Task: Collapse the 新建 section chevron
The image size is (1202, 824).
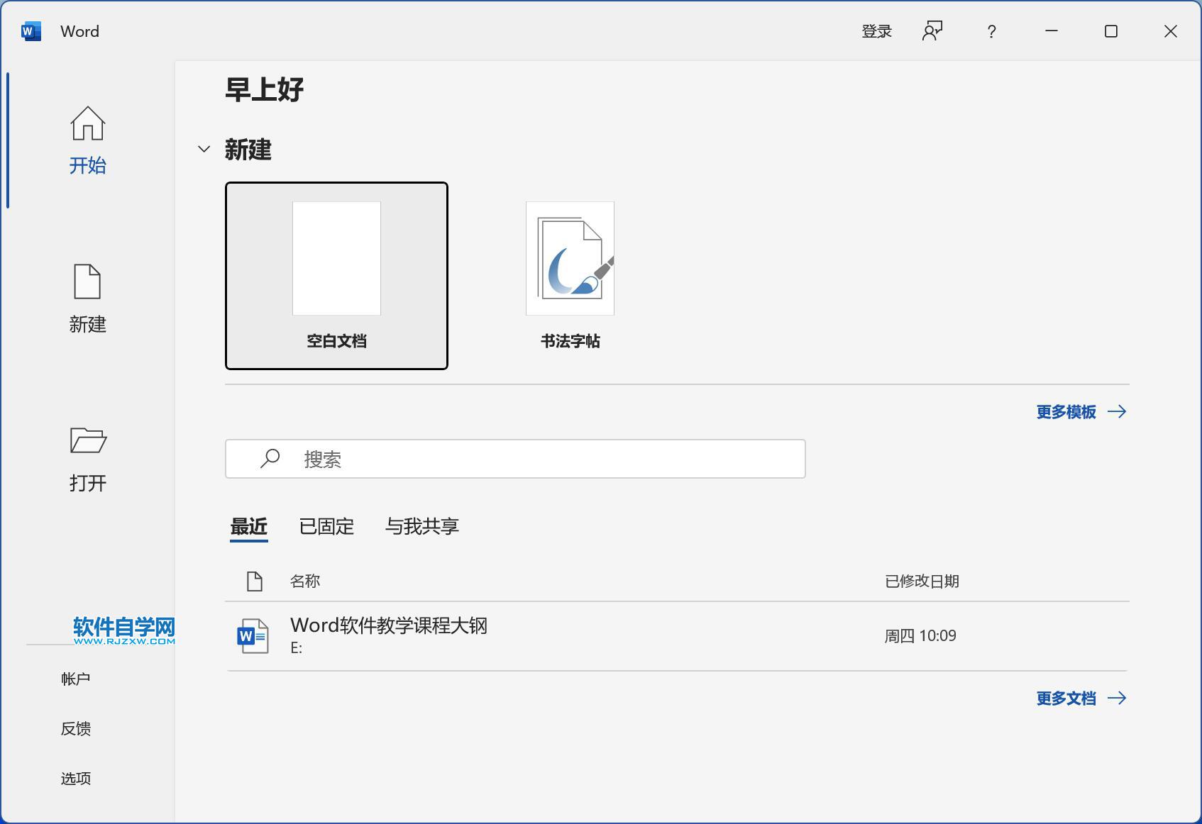Action: point(203,149)
